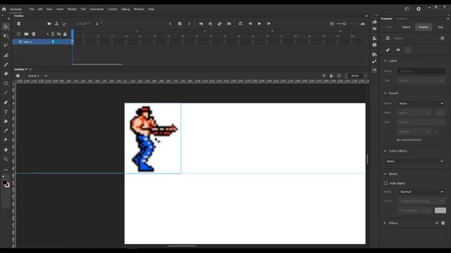Step back one frame
The height and width of the screenshot is (253, 451).
250,23
